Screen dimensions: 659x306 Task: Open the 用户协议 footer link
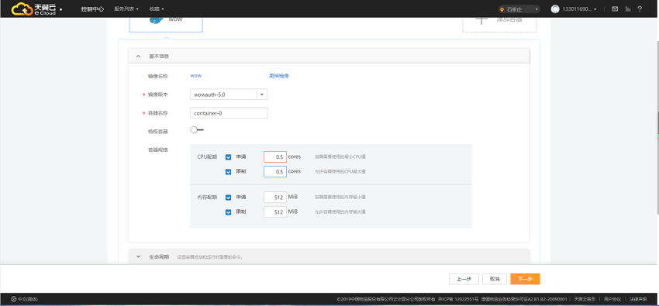(x=612, y=299)
